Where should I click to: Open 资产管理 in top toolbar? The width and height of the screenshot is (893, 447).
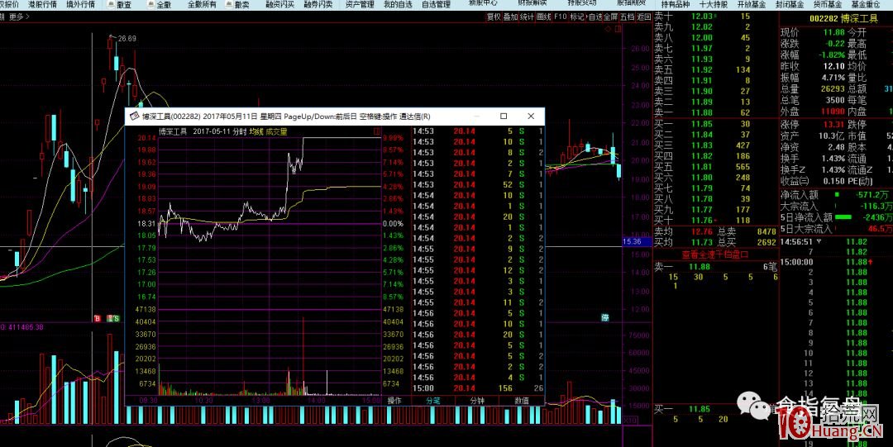tap(360, 5)
